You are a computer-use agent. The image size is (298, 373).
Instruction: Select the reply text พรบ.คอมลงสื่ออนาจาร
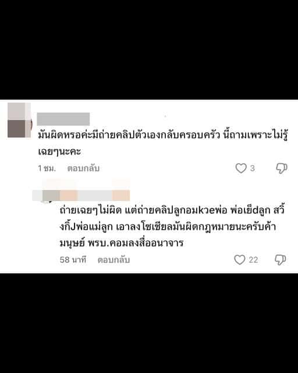coord(136,243)
